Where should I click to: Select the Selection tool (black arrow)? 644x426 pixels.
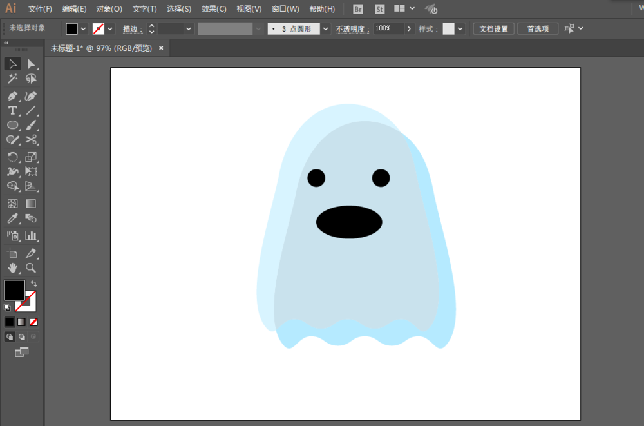(13, 64)
